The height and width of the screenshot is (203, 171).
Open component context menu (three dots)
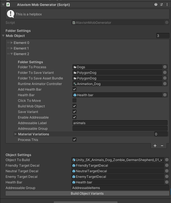point(167,5)
